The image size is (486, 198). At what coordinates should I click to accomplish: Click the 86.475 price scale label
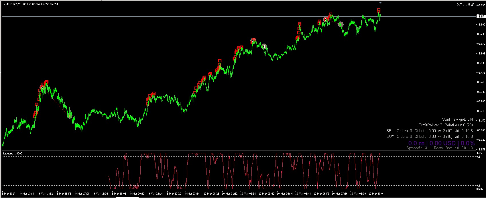pyautogui.click(x=481, y=73)
